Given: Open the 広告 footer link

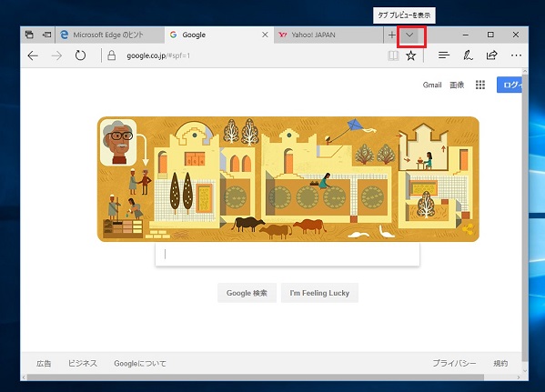Looking at the screenshot, I should [x=44, y=364].
